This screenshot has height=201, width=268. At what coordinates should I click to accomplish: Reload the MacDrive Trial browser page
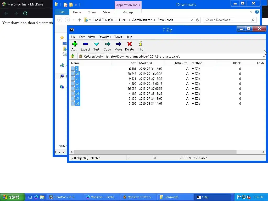click(x=25, y=13)
